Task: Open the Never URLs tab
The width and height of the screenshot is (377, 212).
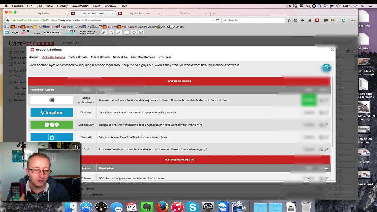Action: [120, 57]
